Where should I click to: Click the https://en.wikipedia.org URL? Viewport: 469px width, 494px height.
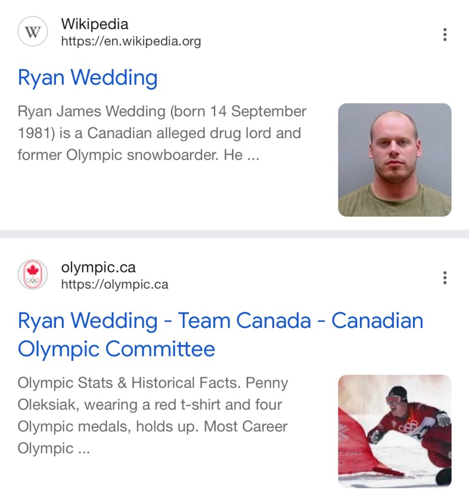click(x=131, y=42)
